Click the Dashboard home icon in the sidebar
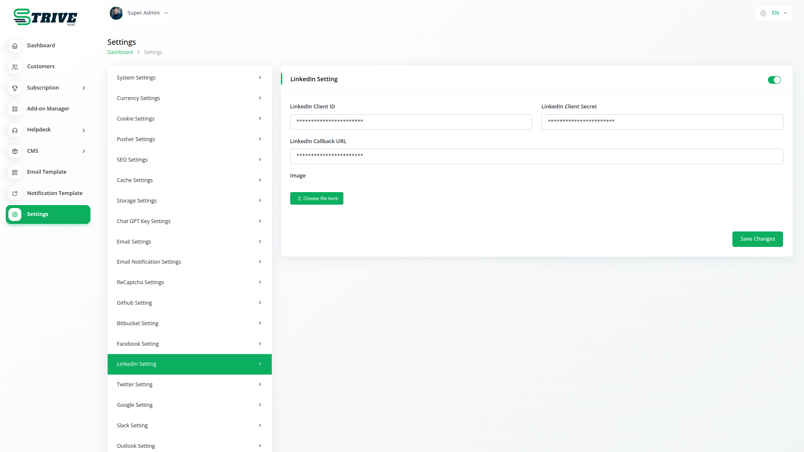This screenshot has width=804, height=452. [x=15, y=46]
